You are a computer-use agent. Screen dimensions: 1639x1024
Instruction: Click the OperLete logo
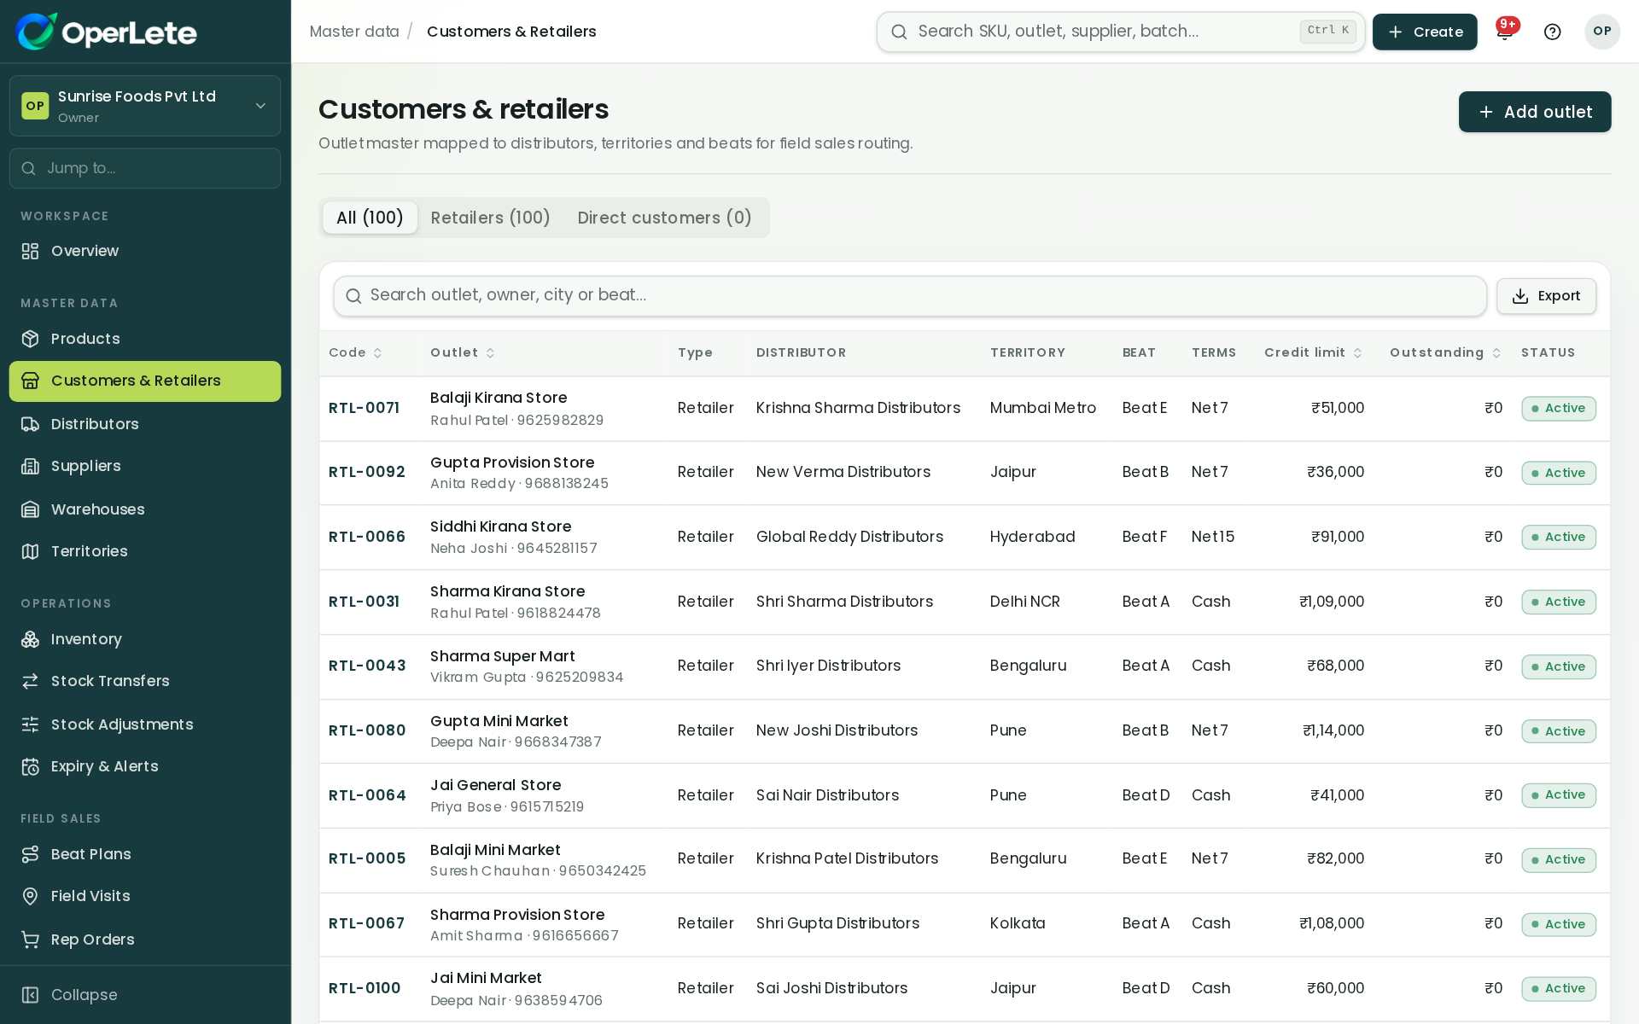pyautogui.click(x=106, y=32)
